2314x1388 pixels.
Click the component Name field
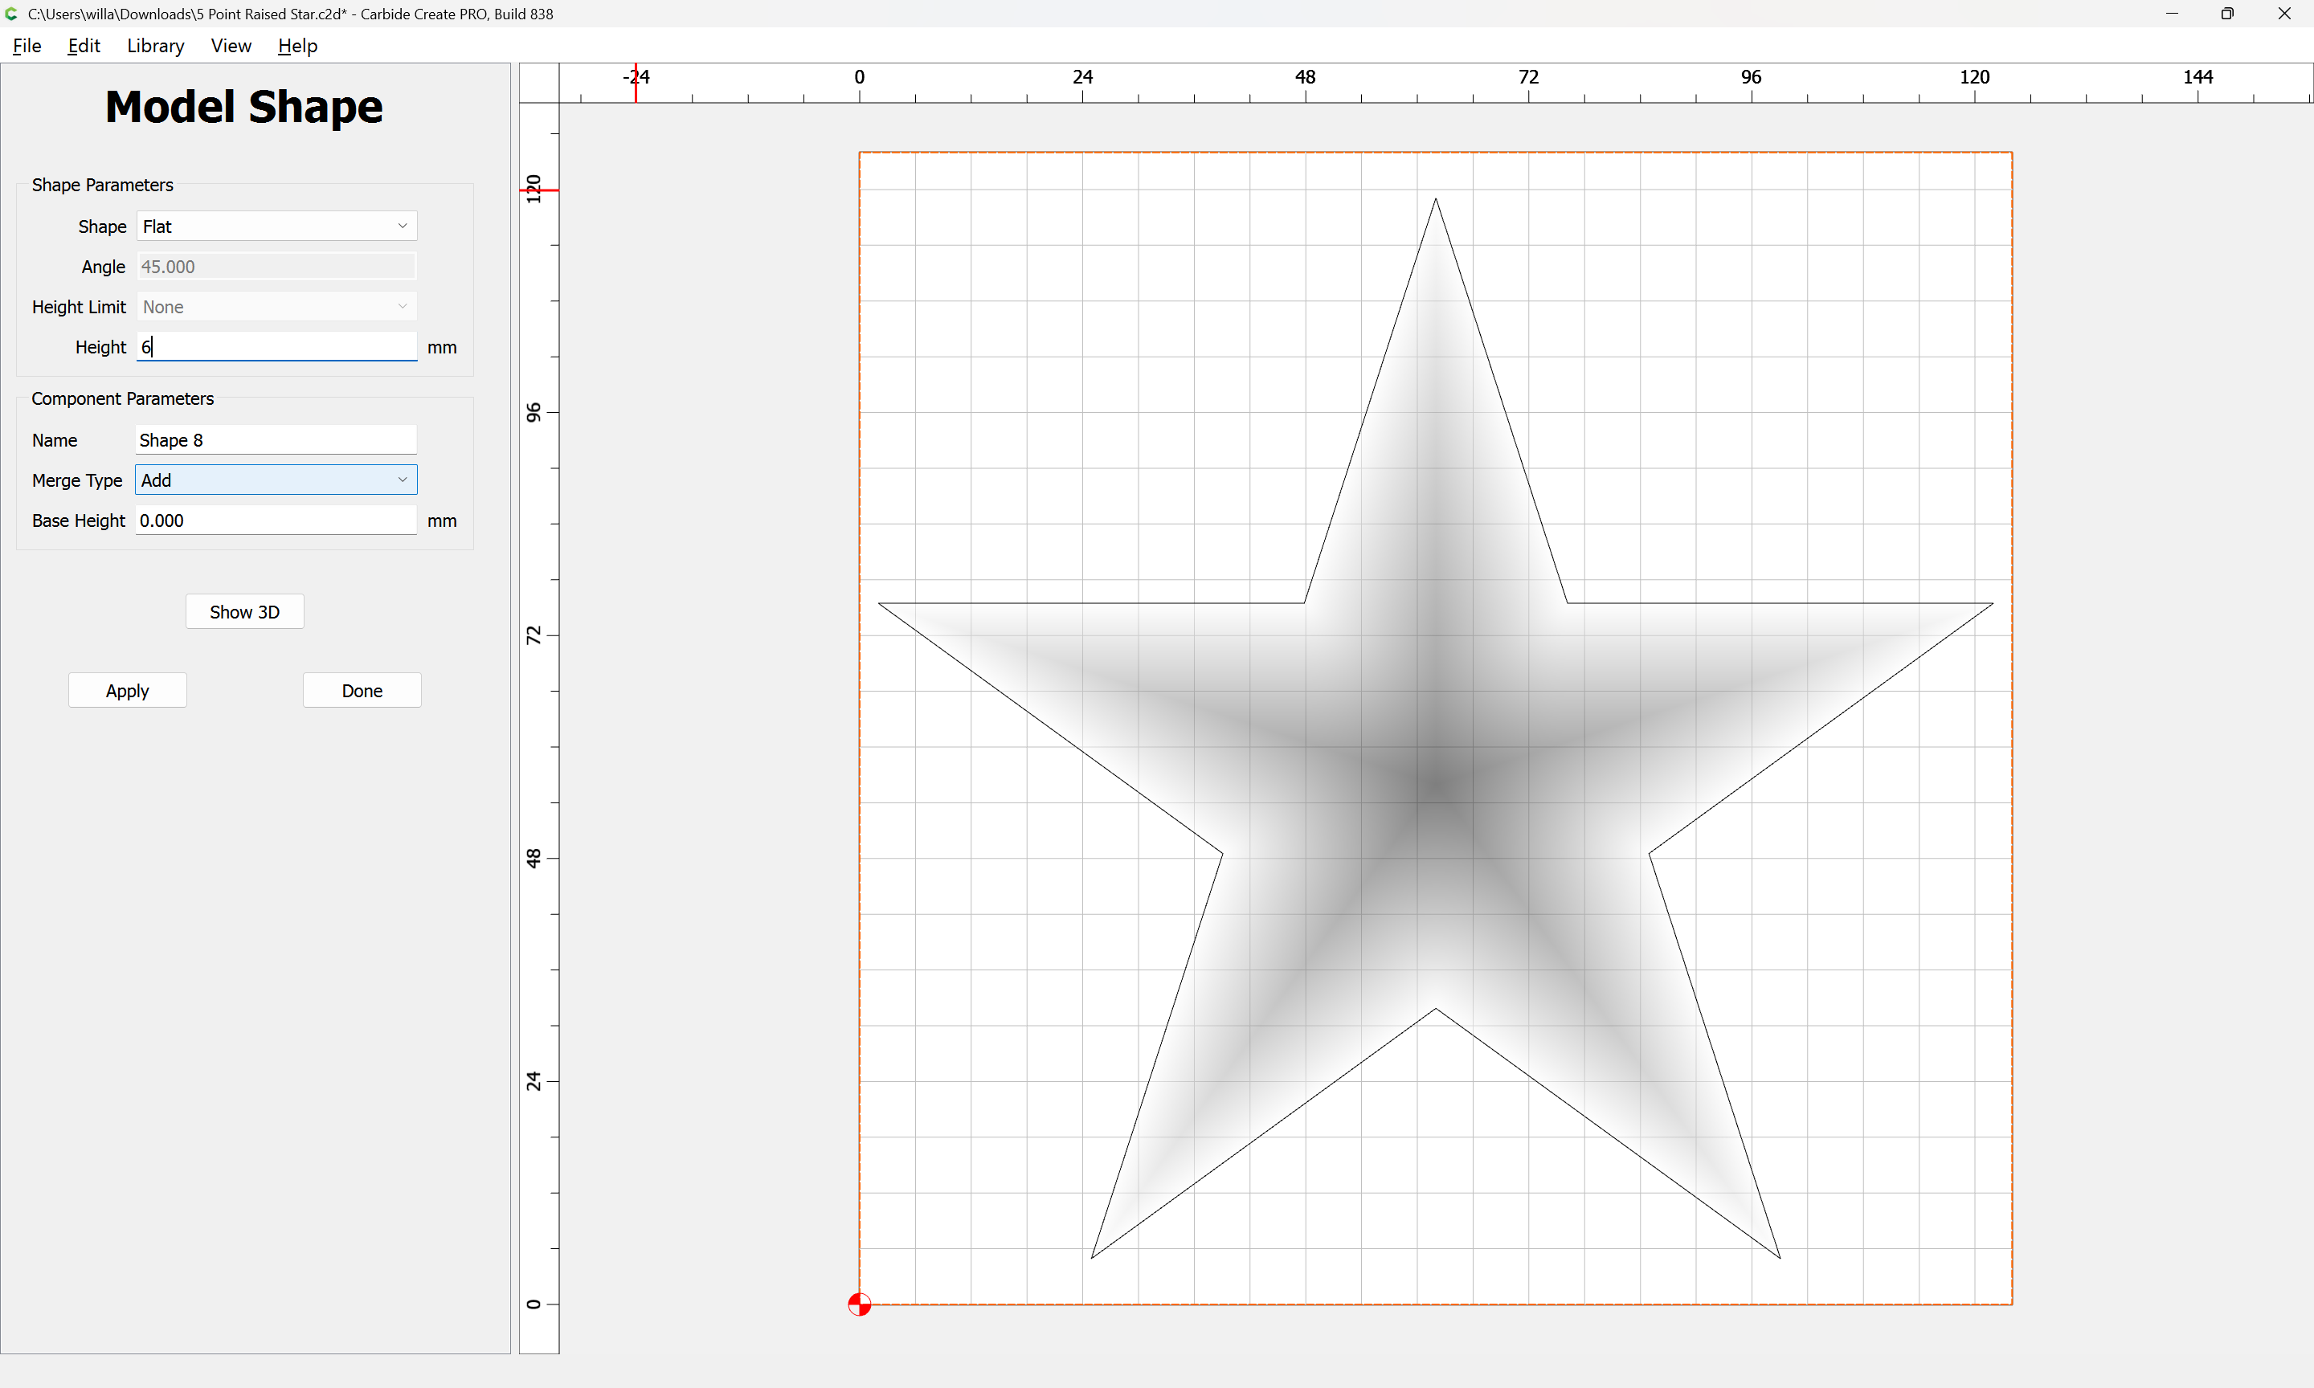coord(276,439)
